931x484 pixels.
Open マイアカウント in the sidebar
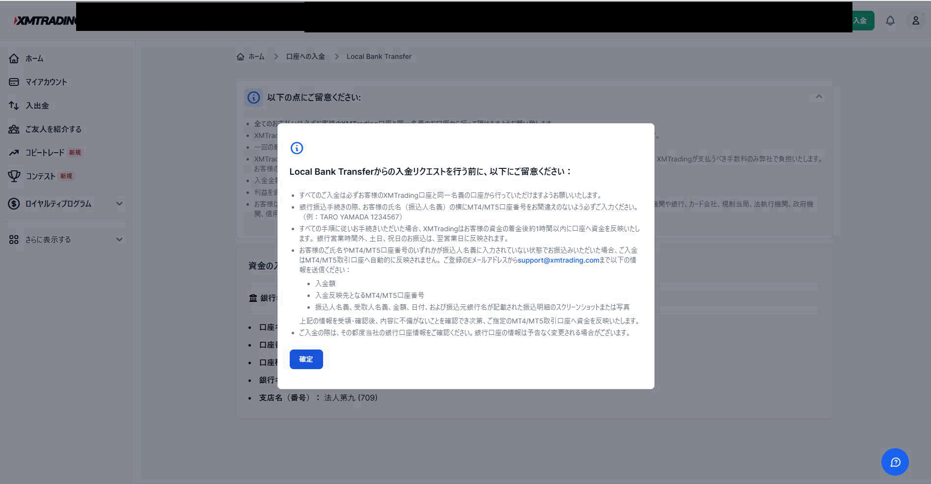click(x=46, y=82)
